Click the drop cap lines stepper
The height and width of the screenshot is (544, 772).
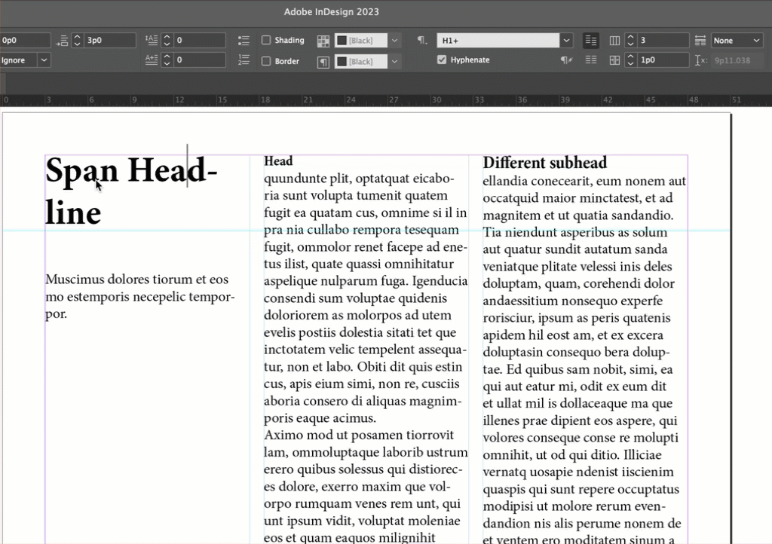(167, 41)
